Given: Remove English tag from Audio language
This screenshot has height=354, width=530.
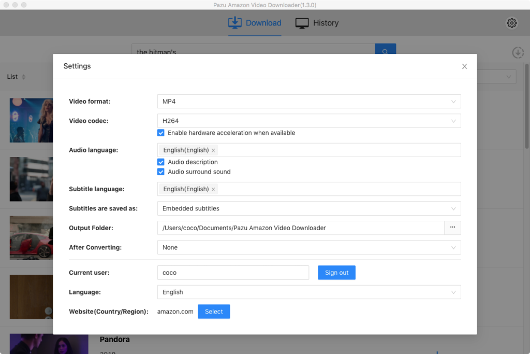Looking at the screenshot, I should [x=213, y=150].
